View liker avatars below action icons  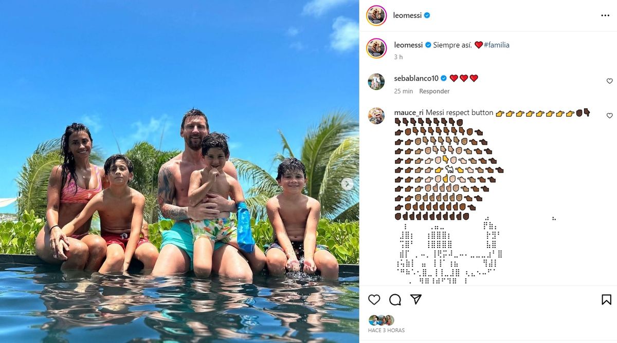[381, 320]
